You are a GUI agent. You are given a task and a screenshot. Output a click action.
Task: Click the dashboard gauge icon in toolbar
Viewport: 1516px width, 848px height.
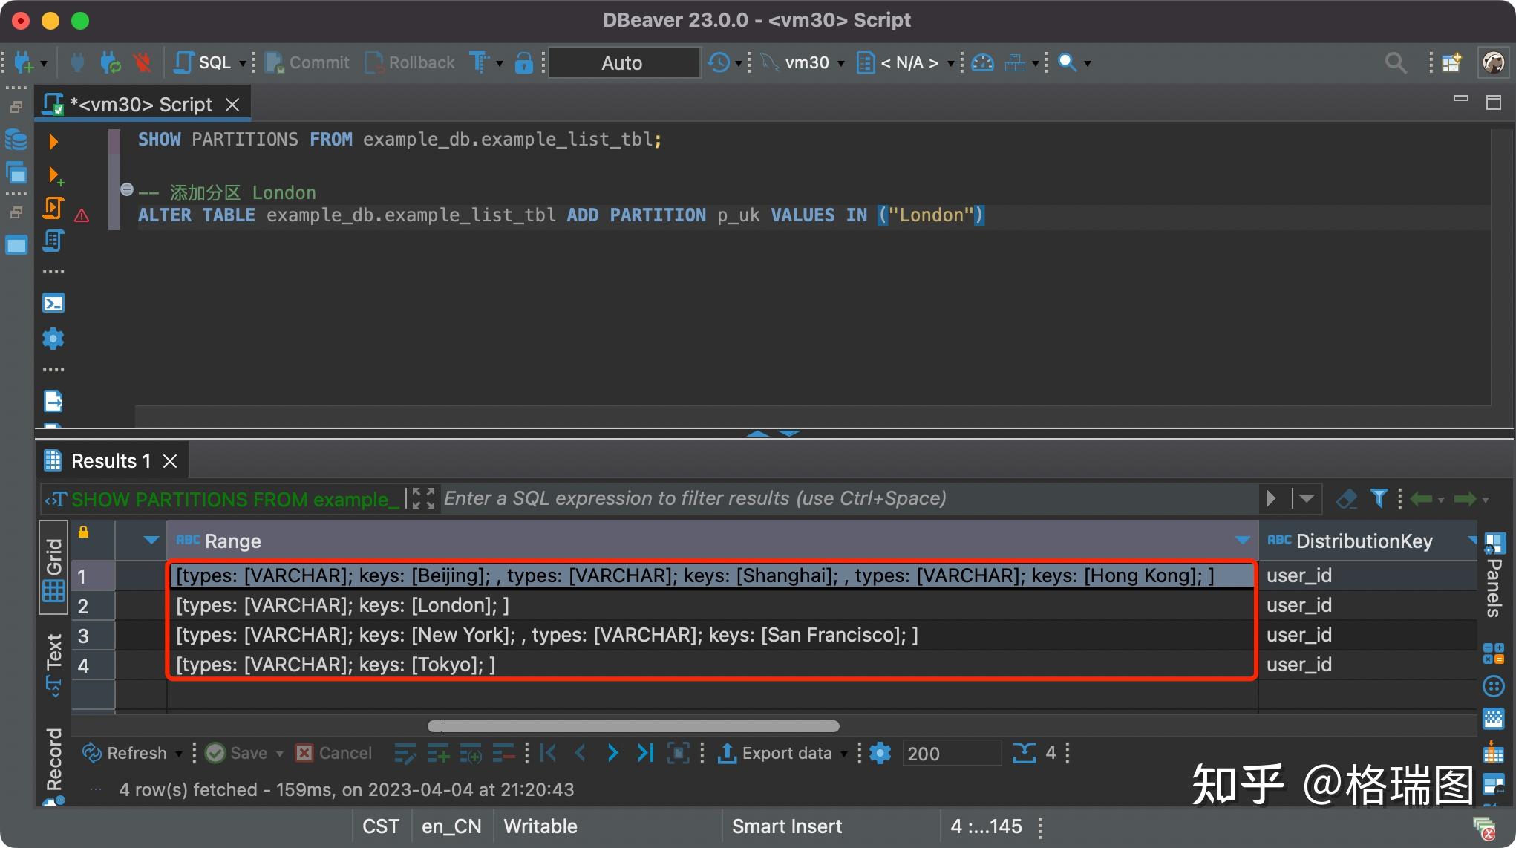click(x=982, y=63)
